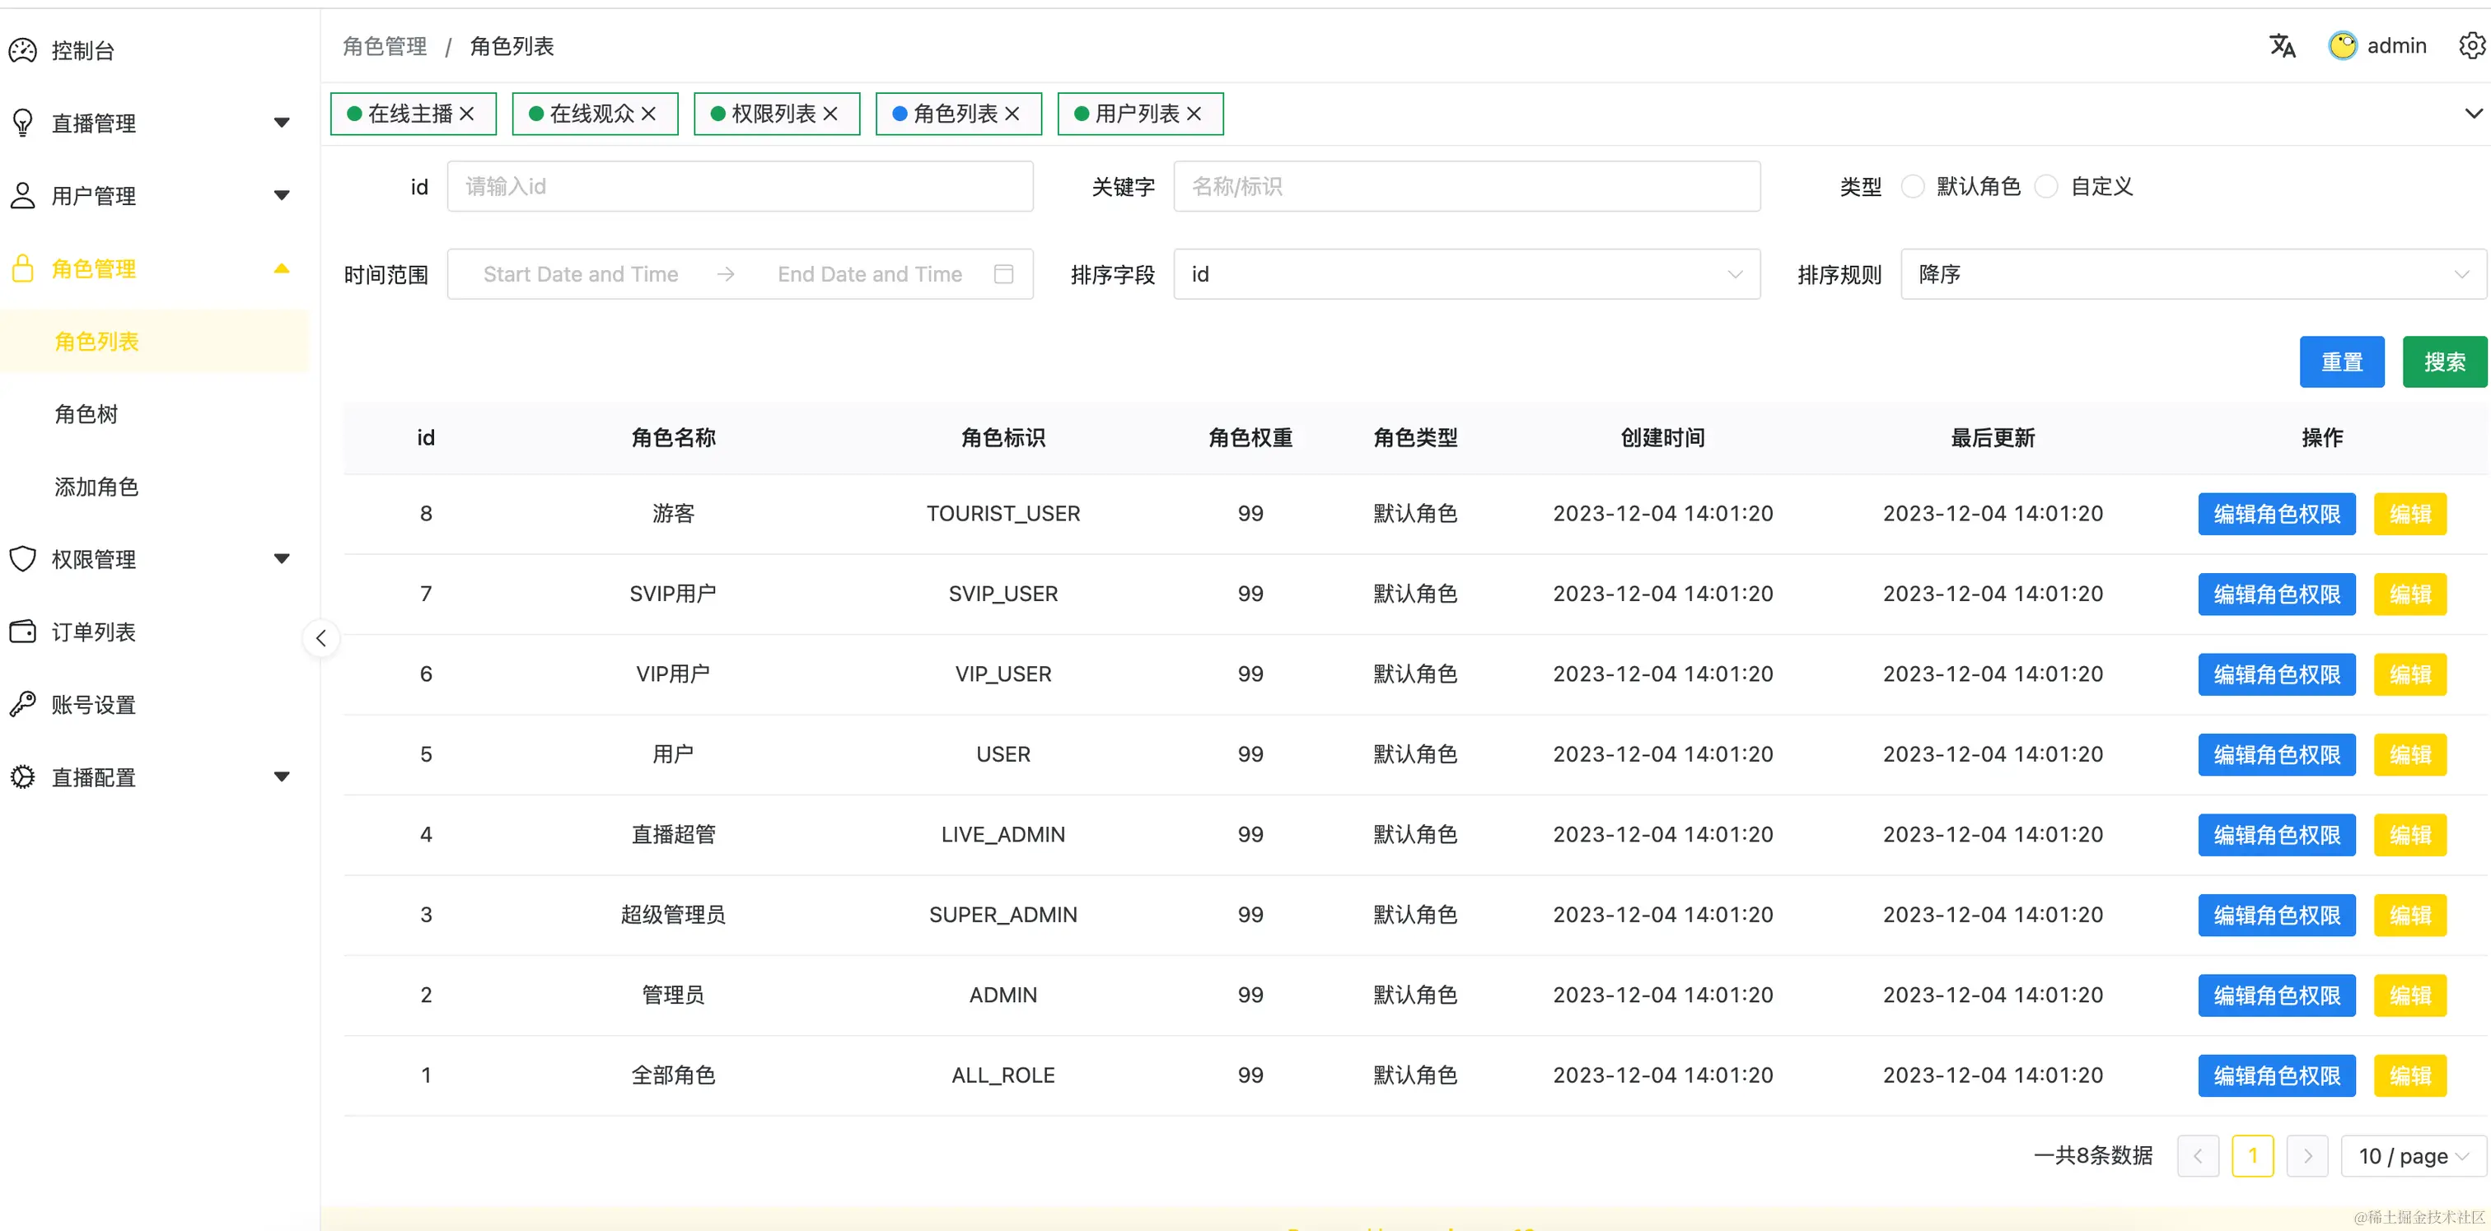Expand the 用户管理 menu
2491x1231 pixels.
point(282,195)
